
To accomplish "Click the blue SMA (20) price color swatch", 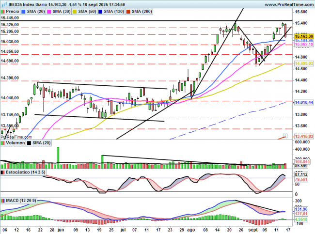I will [23, 12].
